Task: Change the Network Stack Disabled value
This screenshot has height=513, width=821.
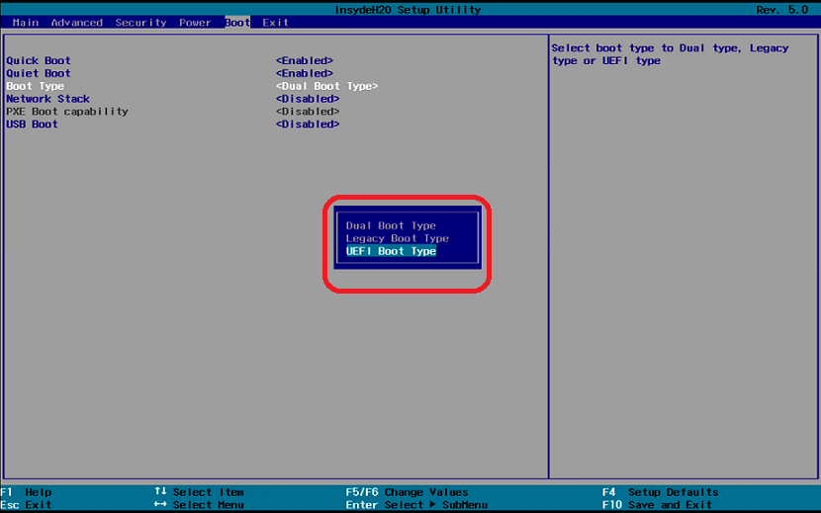Action: 307,99
